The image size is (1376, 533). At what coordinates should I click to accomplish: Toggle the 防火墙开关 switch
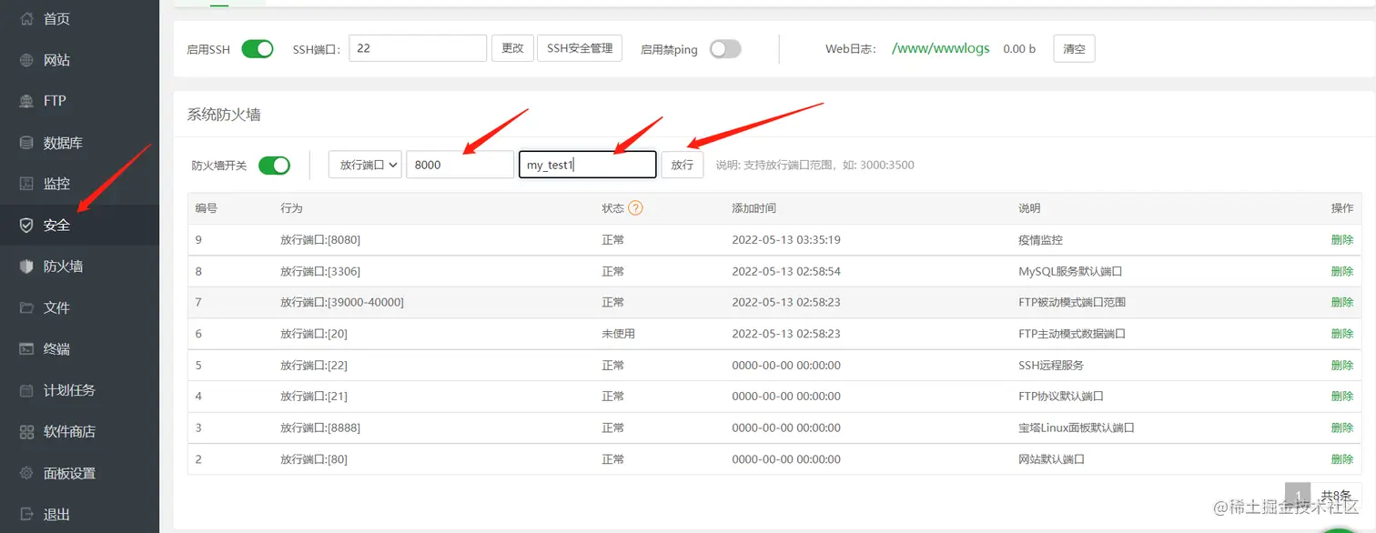[x=274, y=166]
